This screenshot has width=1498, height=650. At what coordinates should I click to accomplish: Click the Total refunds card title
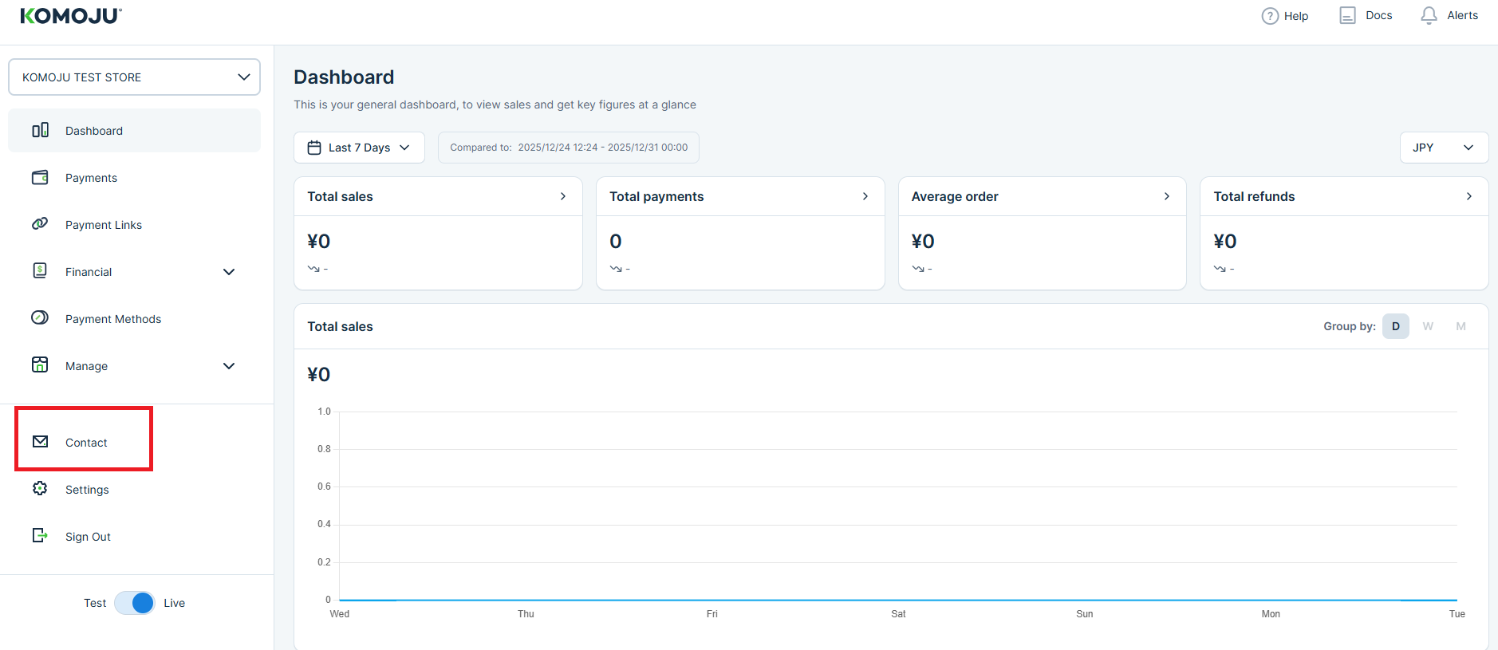(1254, 196)
